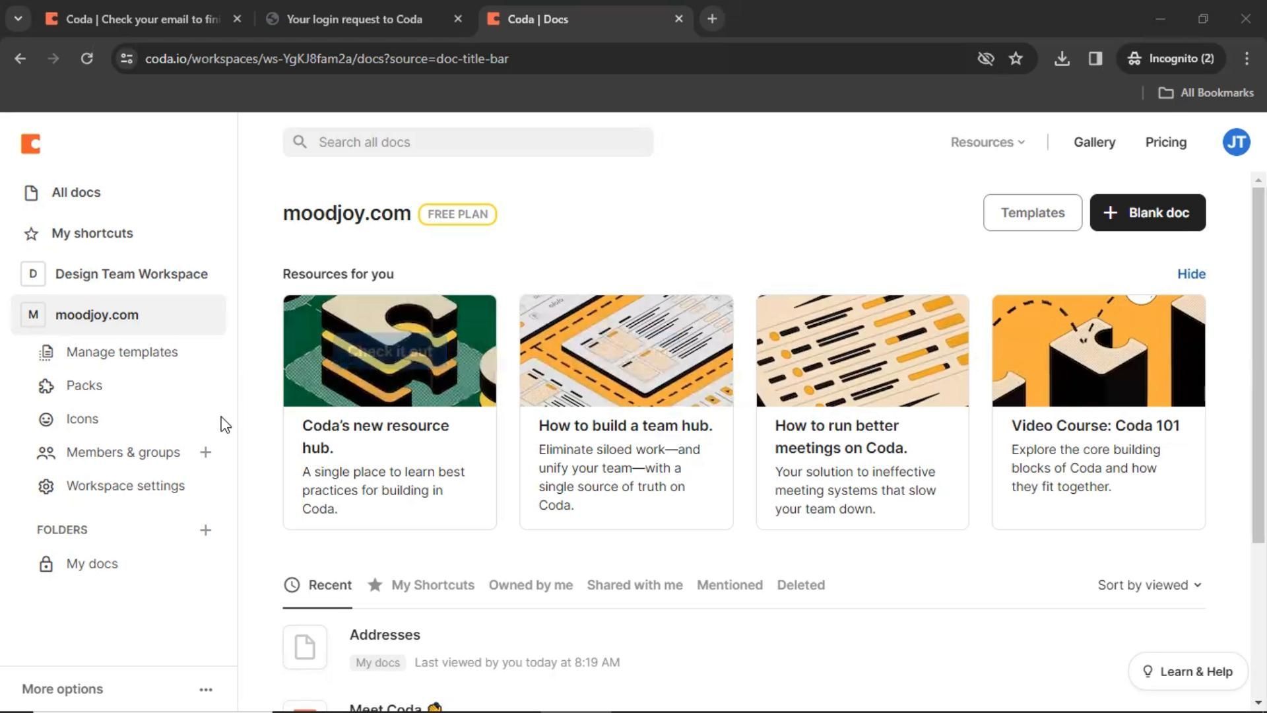Click the Templates button
1267x713 pixels.
coord(1032,213)
